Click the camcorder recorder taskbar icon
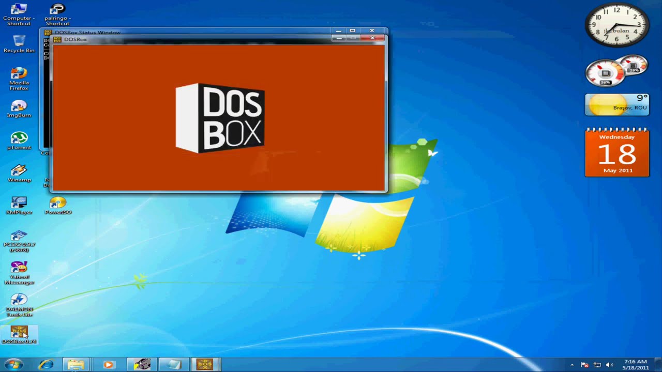The height and width of the screenshot is (372, 662). [x=142, y=365]
